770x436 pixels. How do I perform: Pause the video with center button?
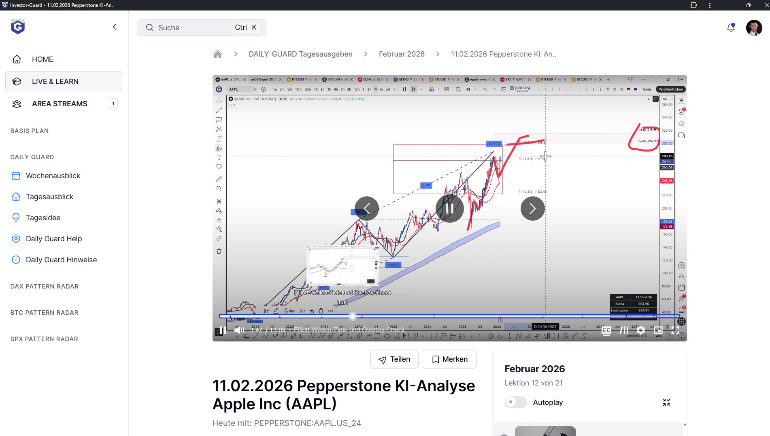coord(449,209)
